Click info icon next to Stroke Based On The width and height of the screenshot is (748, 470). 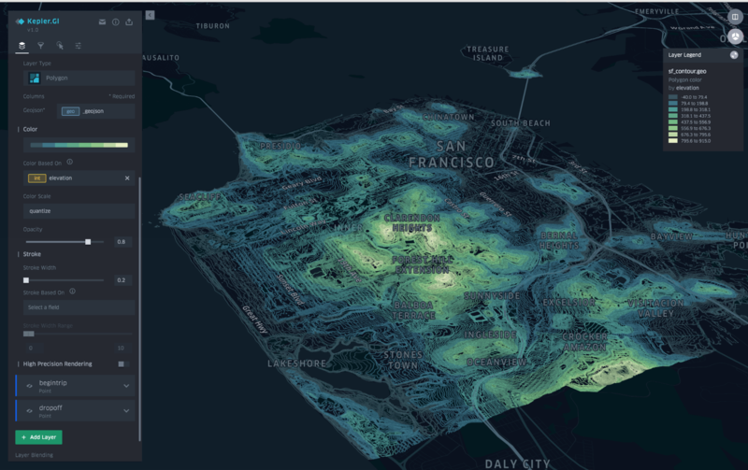pos(73,292)
